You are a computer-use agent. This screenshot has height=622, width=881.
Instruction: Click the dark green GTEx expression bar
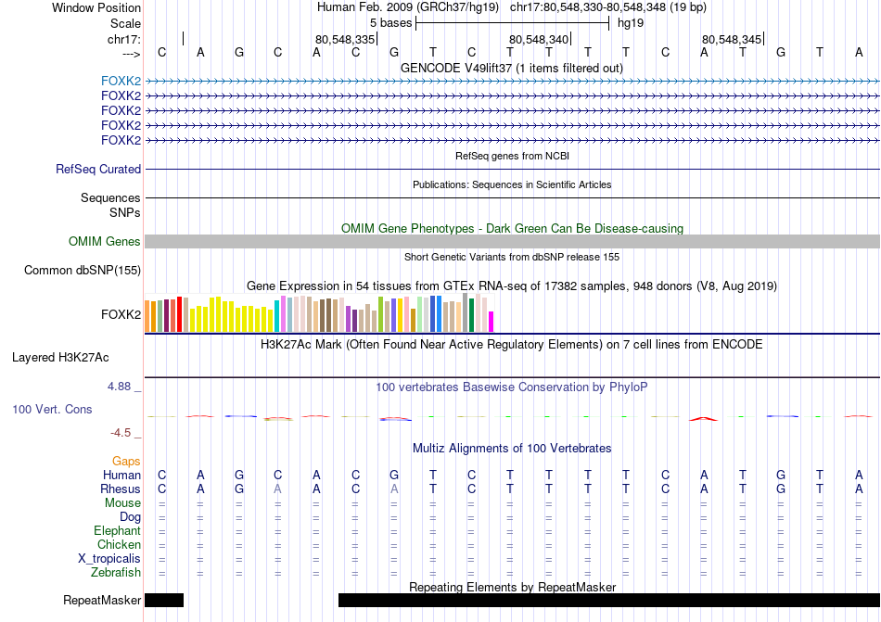click(x=471, y=315)
